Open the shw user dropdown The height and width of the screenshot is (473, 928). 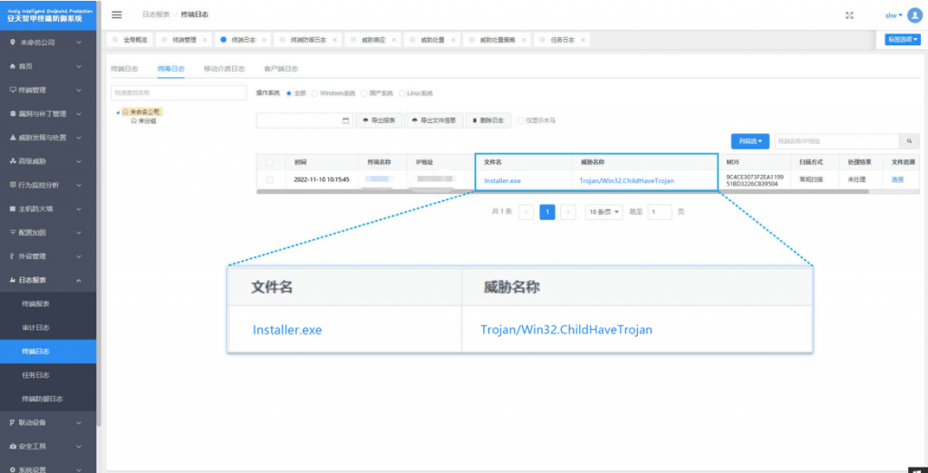click(x=894, y=15)
